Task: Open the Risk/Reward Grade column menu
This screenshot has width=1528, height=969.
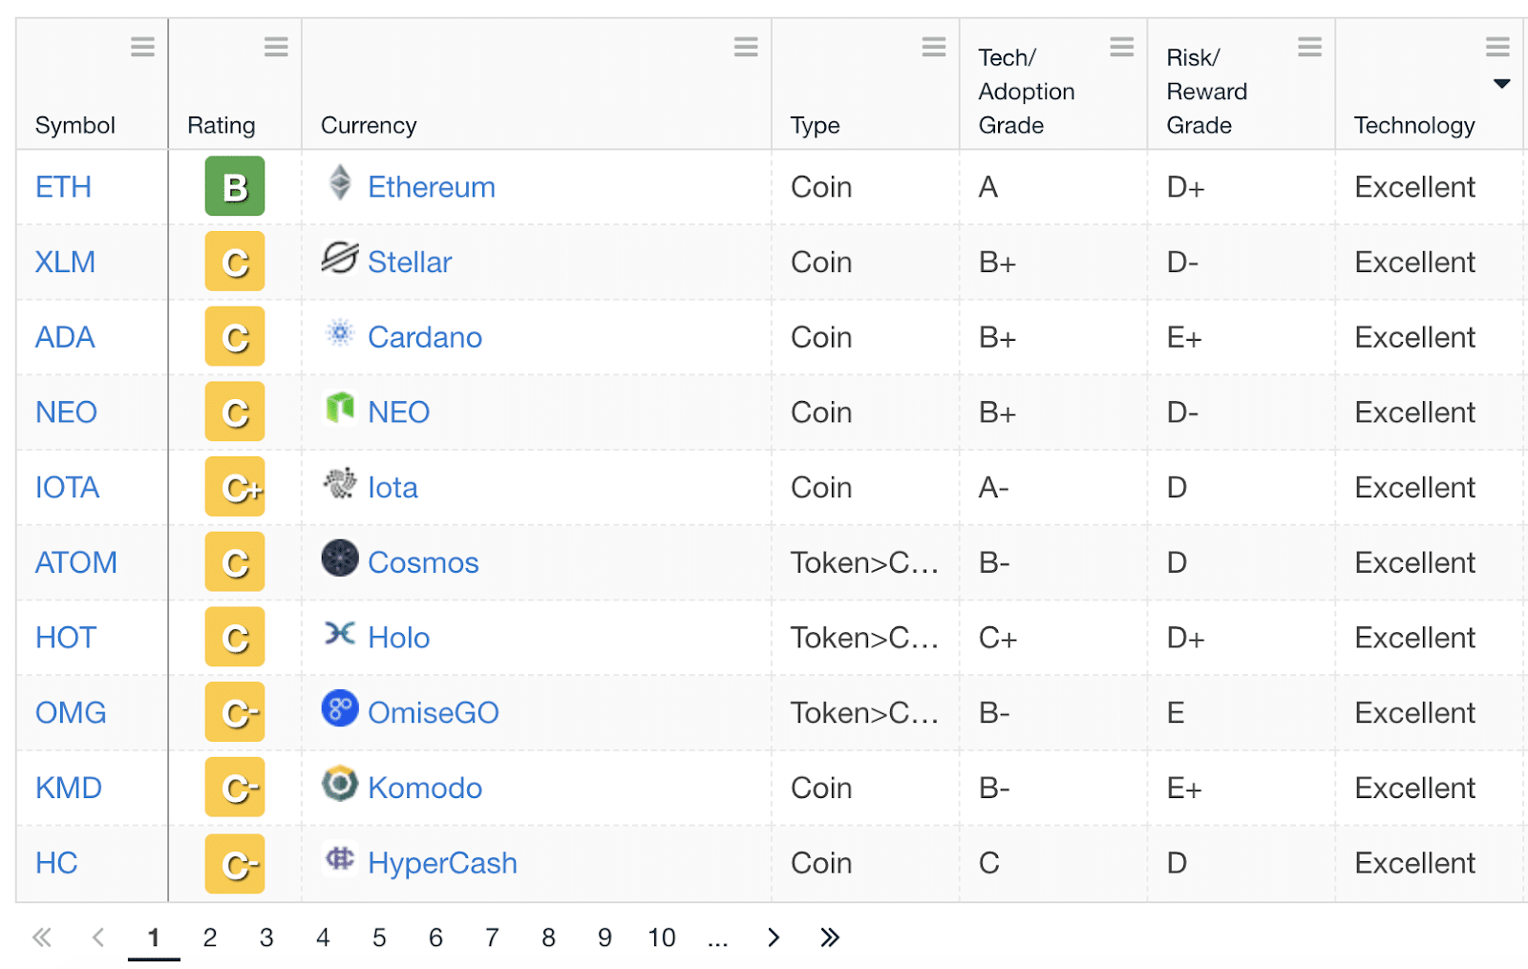Action: [1310, 47]
